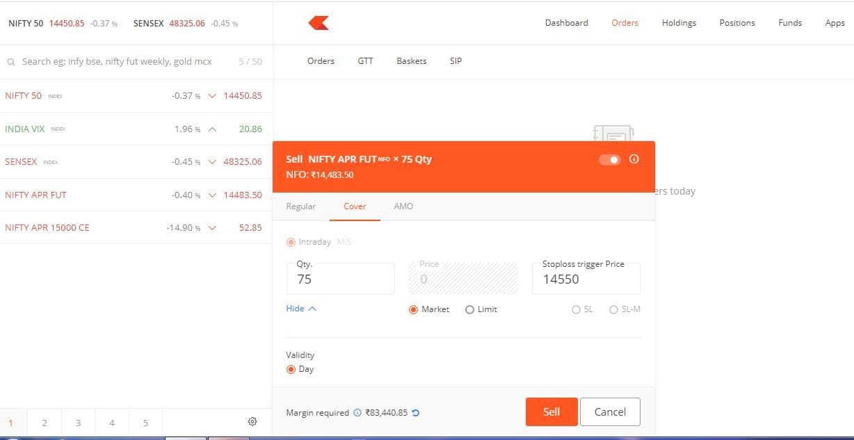854x440 pixels.
Task: Select the Limit order radio button
Action: [x=470, y=309]
